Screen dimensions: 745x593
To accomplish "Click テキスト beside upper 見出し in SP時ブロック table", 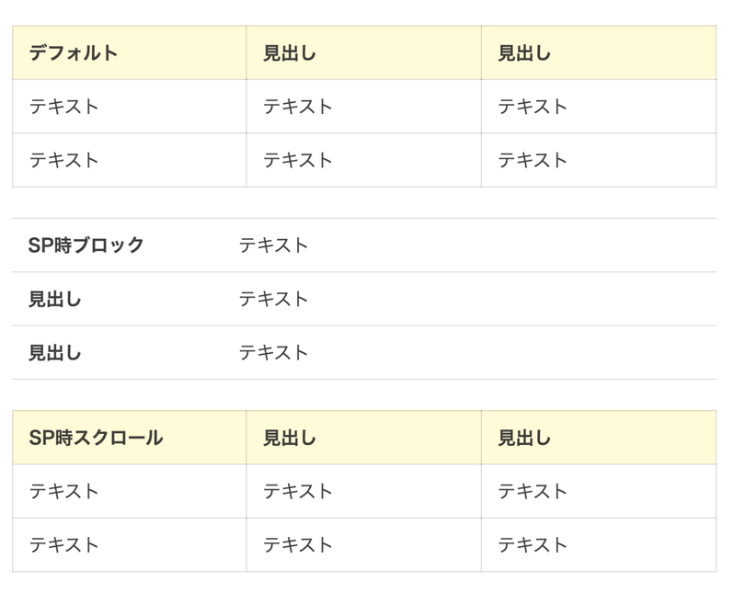I will coord(273,299).
